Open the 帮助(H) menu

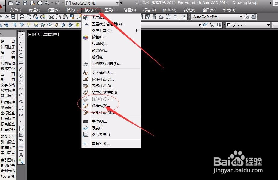pyautogui.click(x=229, y=10)
